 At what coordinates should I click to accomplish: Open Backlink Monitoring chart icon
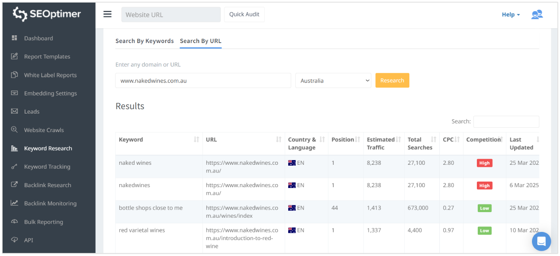click(14, 203)
